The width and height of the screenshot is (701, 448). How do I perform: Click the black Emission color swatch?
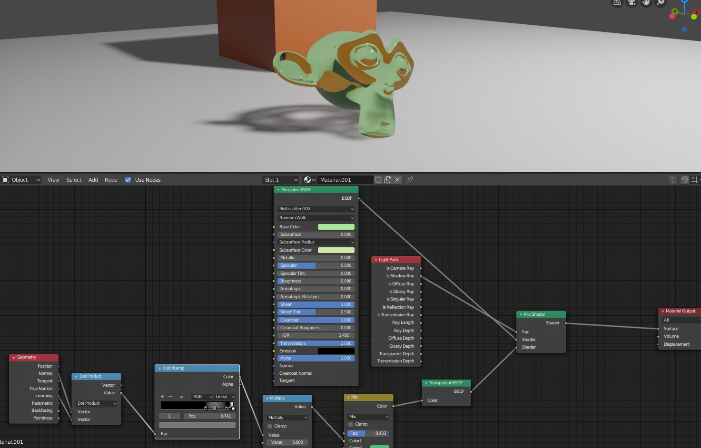[x=336, y=351]
